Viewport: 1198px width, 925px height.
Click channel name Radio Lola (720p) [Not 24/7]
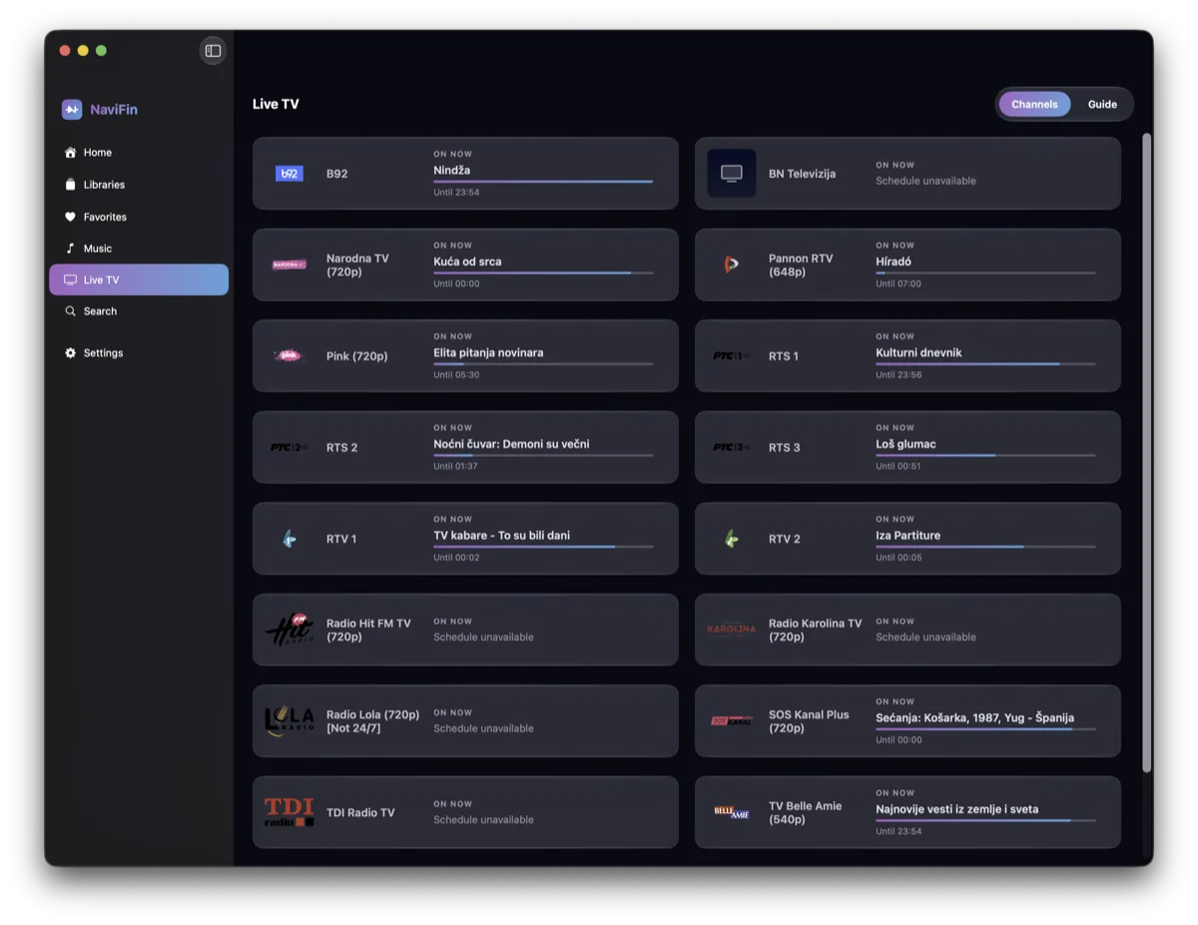(x=372, y=721)
